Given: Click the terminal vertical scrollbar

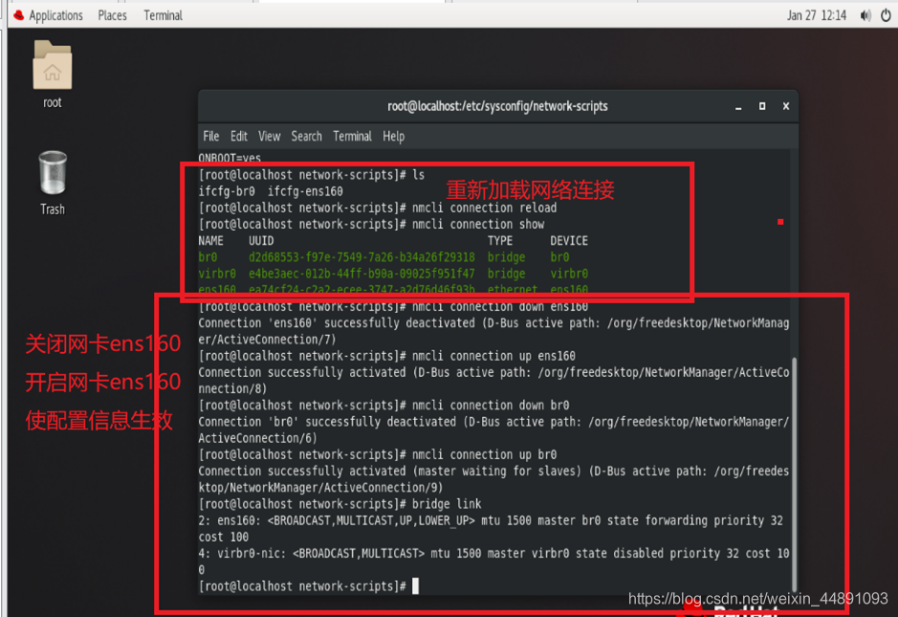Looking at the screenshot, I should point(795,473).
